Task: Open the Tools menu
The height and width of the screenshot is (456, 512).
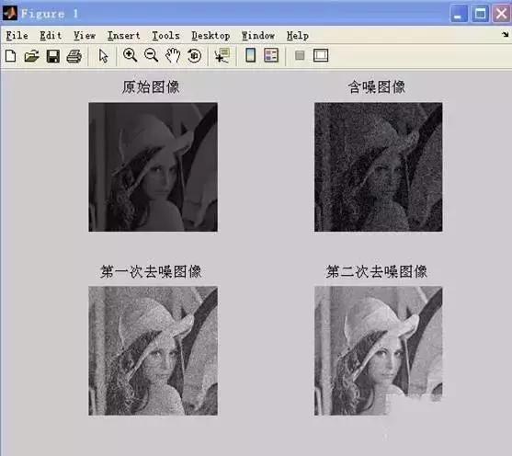Action: click(x=165, y=35)
